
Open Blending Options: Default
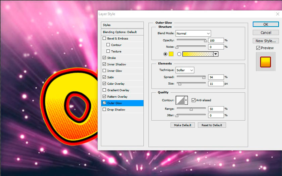click(x=122, y=32)
